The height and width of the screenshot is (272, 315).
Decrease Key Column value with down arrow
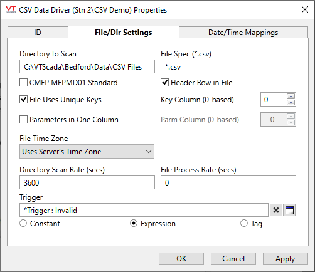coord(291,102)
